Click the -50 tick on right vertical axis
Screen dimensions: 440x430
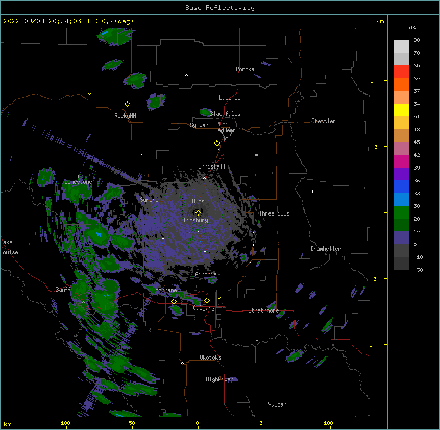pos(375,279)
